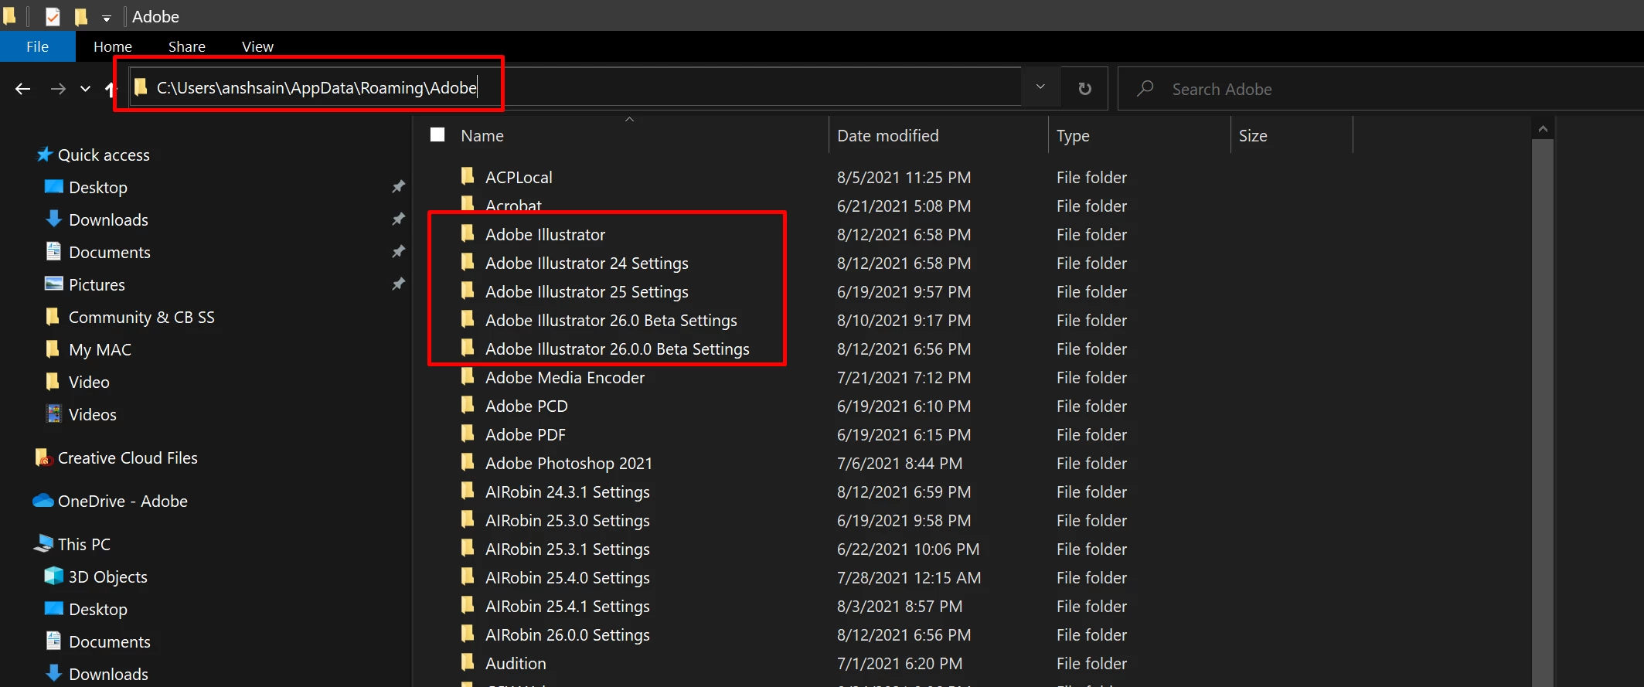Select Adobe Photoshop 2021 folder icon
Image resolution: width=1644 pixels, height=687 pixels.
(x=468, y=462)
